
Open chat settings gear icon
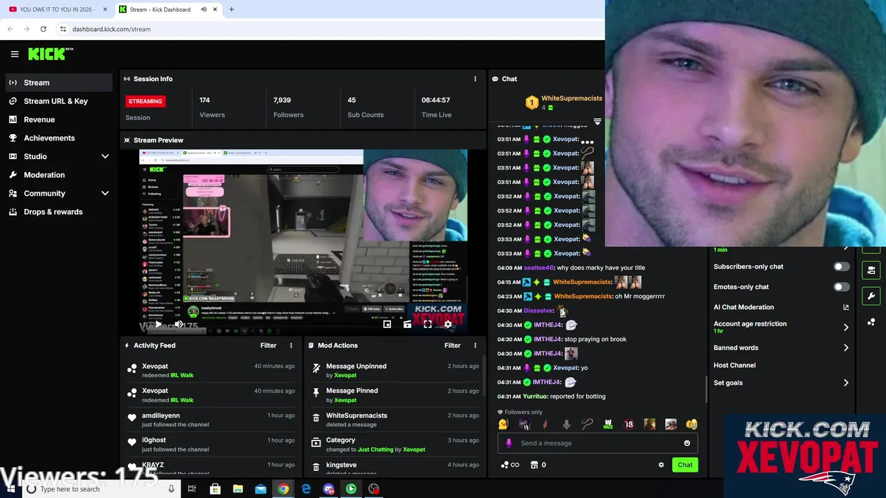click(661, 465)
